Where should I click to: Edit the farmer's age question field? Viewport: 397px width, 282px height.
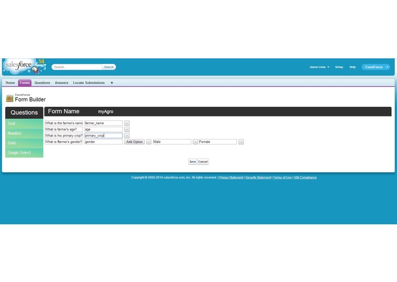64,129
